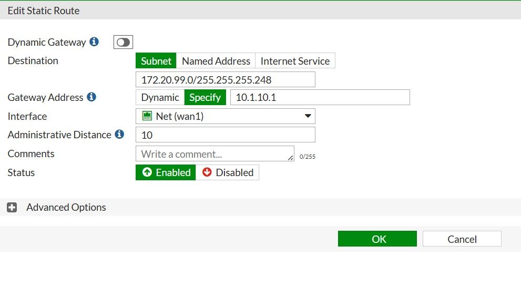
Task: Select Dynamic gateway address option
Action: pyautogui.click(x=160, y=97)
